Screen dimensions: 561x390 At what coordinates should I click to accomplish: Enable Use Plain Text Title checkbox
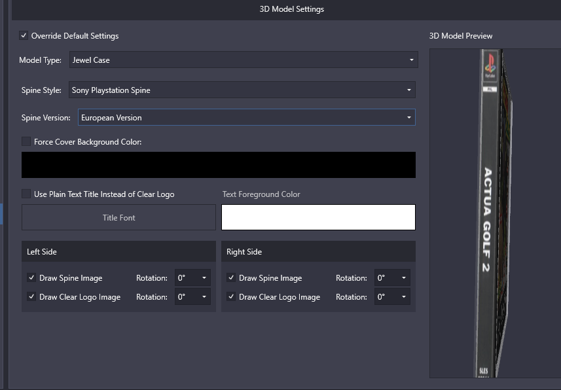(26, 194)
